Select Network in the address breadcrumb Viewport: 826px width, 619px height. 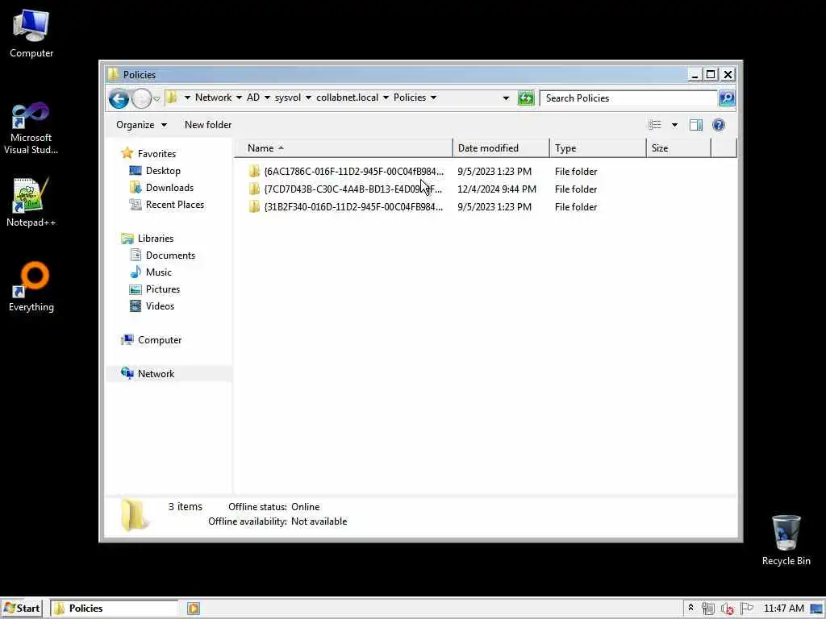[x=213, y=98]
